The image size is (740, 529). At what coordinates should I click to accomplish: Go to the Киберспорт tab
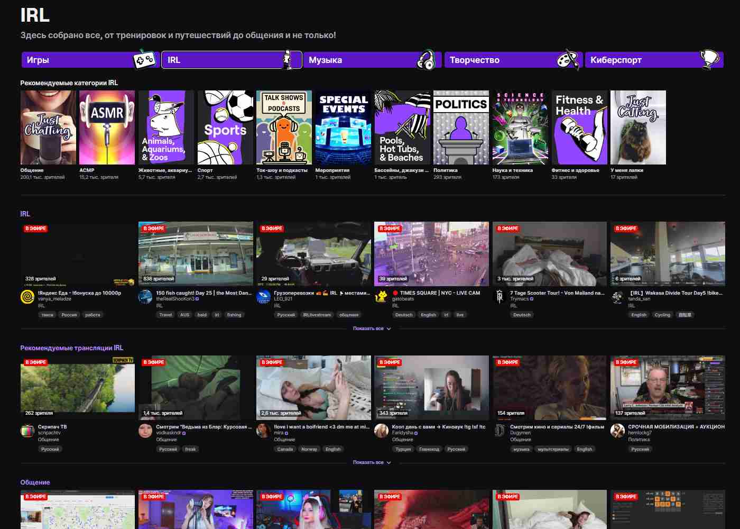654,60
